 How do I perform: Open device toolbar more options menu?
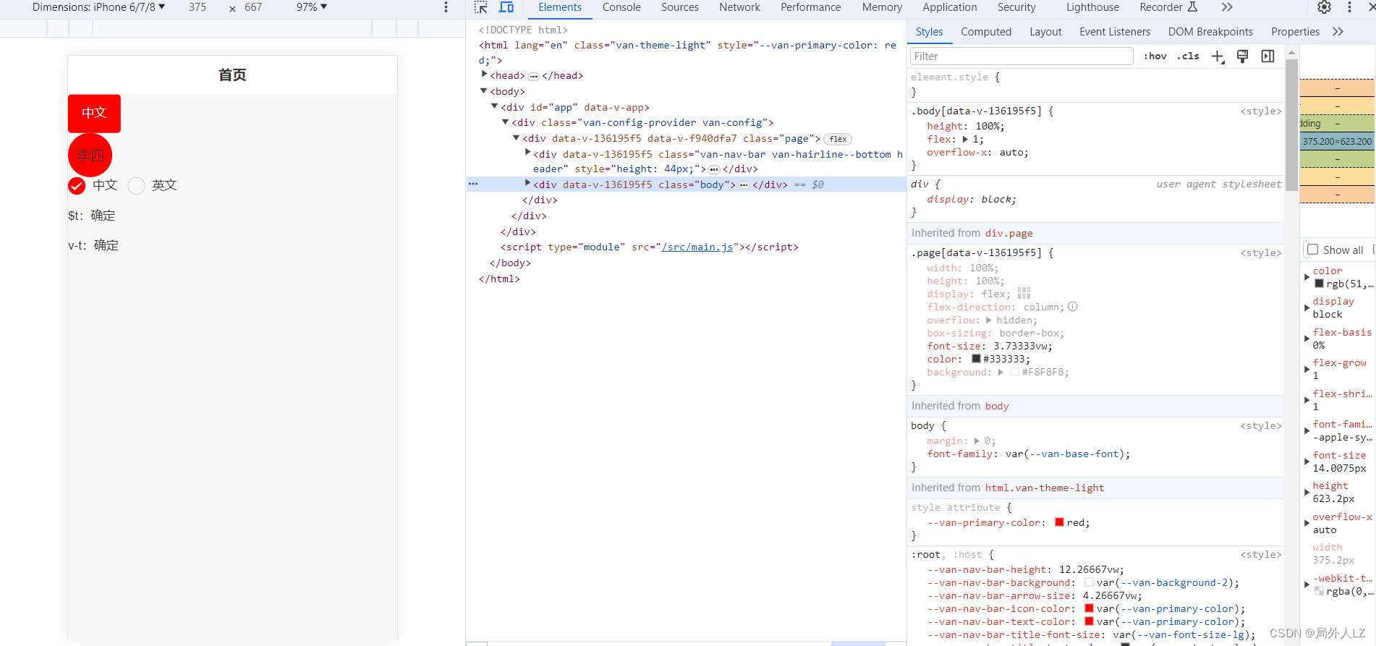click(x=446, y=7)
